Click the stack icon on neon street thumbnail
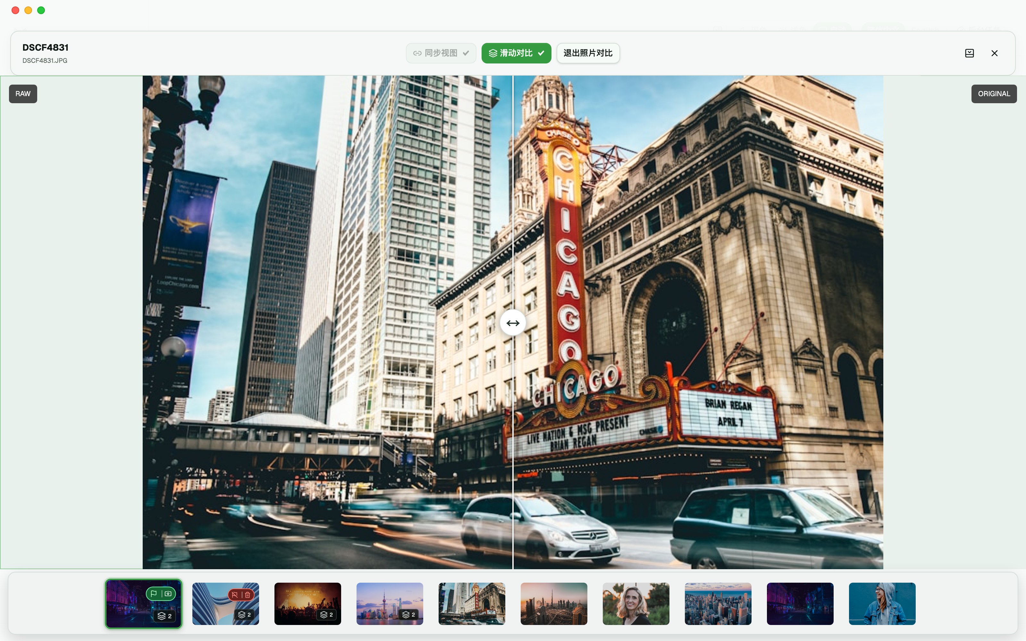Screen dimensions: 1026x641 click(162, 616)
